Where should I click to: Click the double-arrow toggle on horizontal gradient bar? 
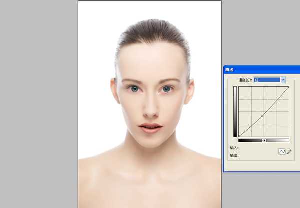[x=264, y=140]
